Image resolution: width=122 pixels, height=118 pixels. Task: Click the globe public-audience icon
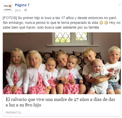26,10
